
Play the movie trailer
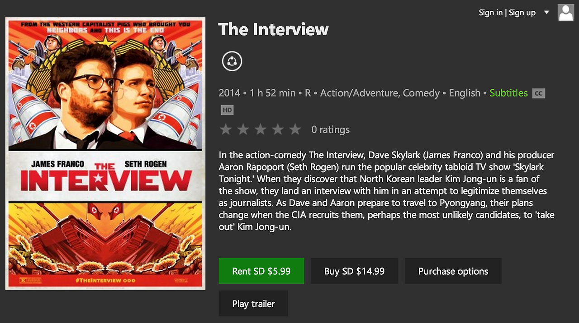(253, 304)
